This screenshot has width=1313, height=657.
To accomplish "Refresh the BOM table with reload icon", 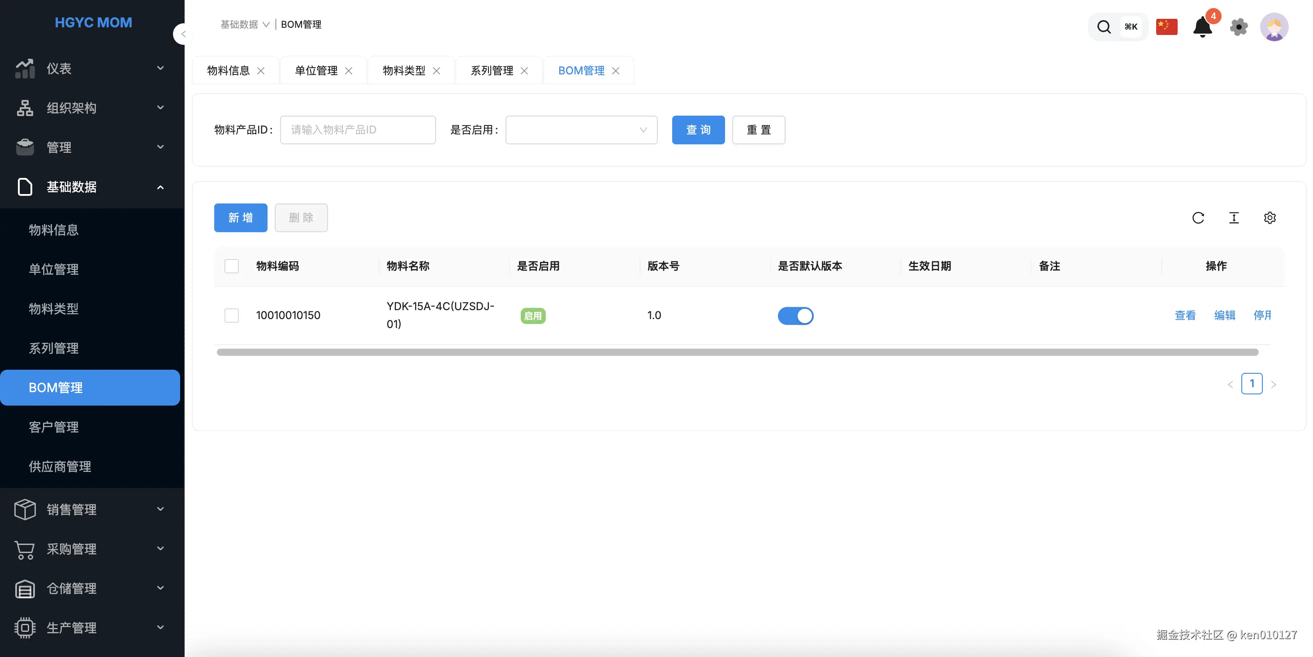I will point(1198,218).
